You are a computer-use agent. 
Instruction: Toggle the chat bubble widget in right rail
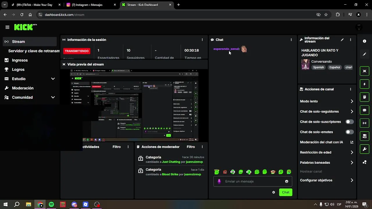click(x=364, y=110)
